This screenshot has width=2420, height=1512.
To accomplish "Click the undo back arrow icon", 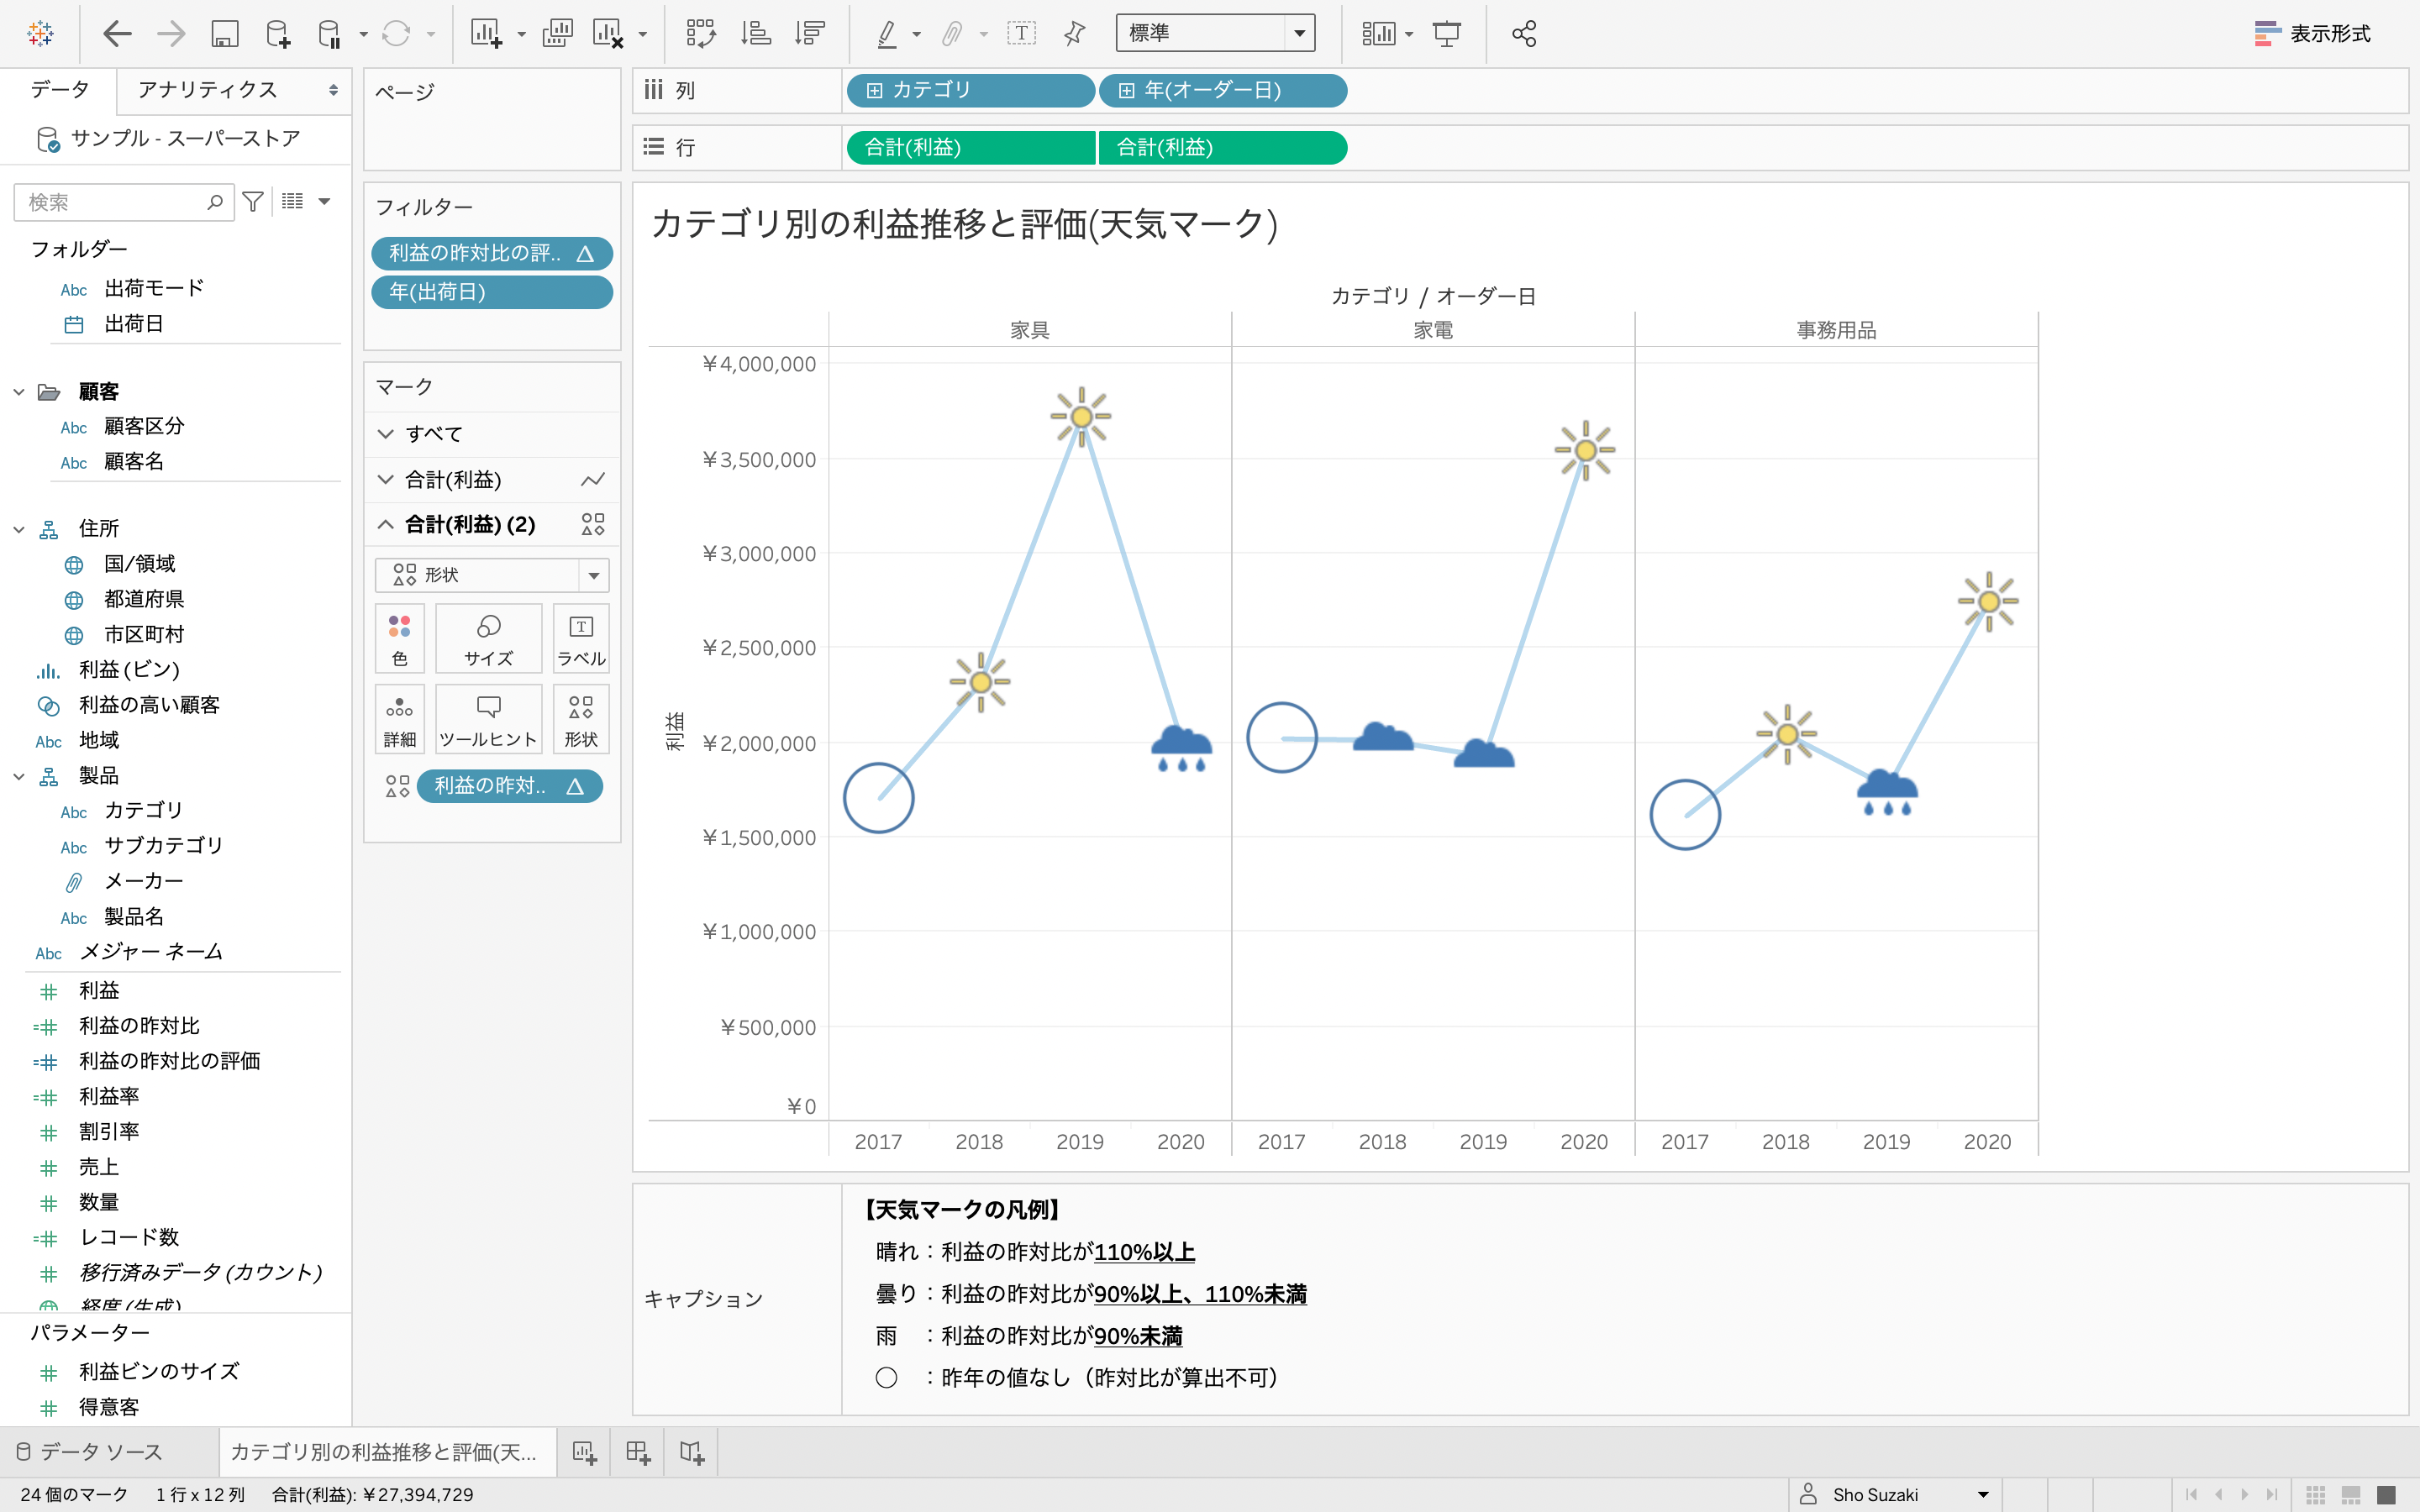I will [x=117, y=34].
